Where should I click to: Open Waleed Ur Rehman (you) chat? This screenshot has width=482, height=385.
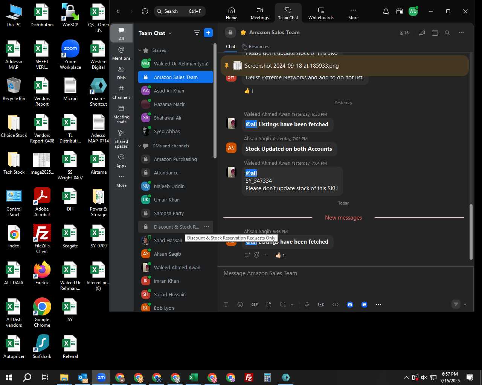175,64
